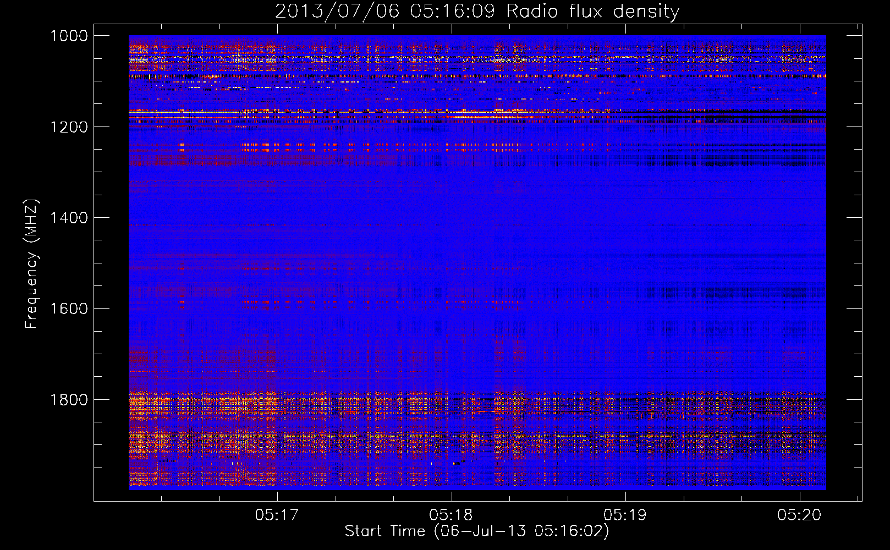The image size is (890, 550).
Task: Click the 'Start Time (06-Jul-13 05:16:02)' label
Action: pos(477,531)
